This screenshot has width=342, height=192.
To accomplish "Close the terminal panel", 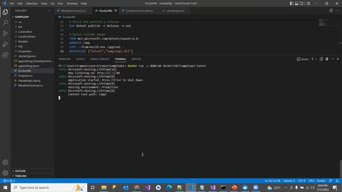I will click(338, 59).
